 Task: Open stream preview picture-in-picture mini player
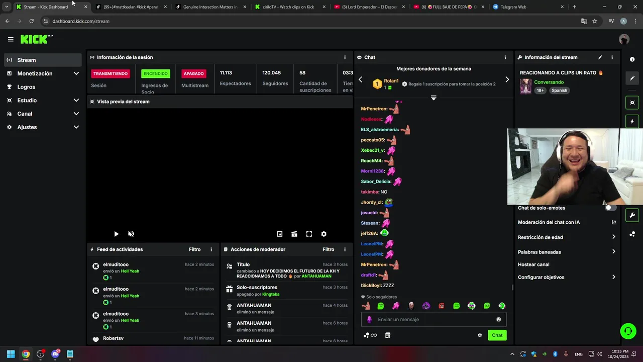coord(280,234)
